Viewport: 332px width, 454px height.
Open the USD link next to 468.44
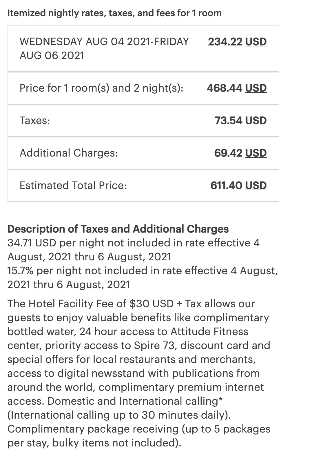[256, 88]
